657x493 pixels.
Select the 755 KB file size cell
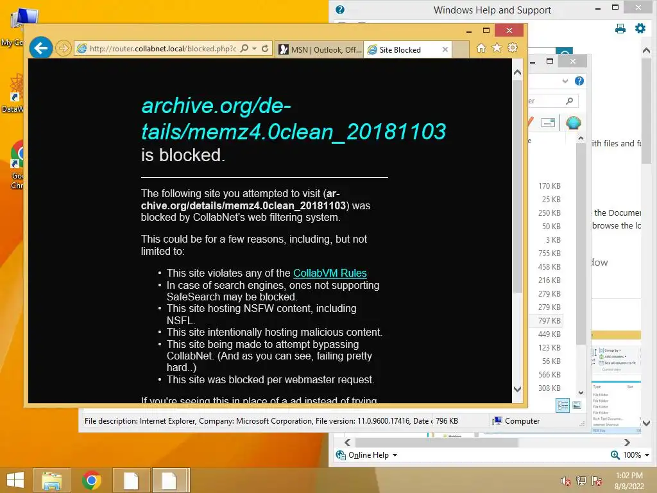[x=549, y=253]
